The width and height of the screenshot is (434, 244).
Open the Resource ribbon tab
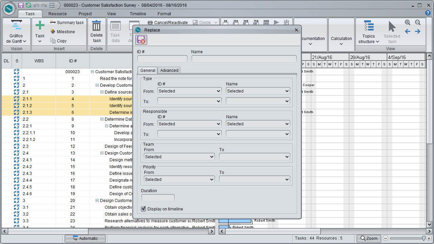tap(57, 14)
